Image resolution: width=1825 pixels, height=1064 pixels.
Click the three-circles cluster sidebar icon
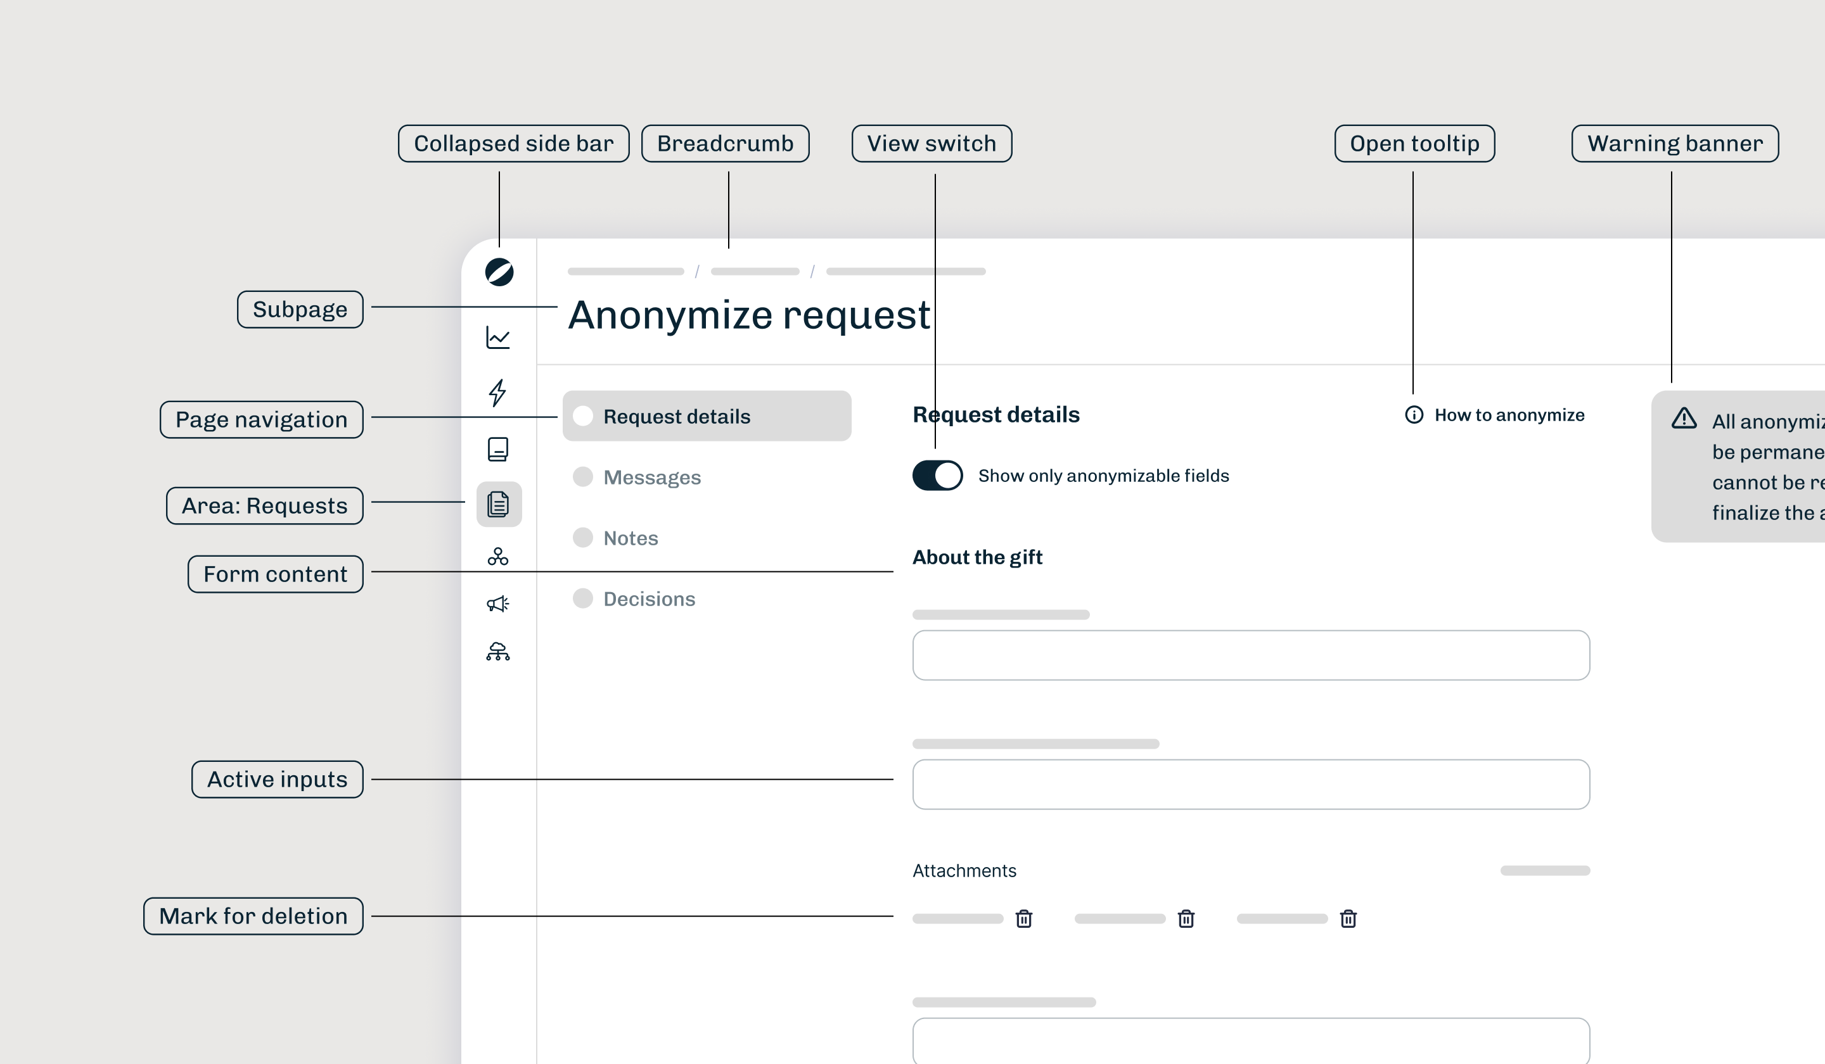click(x=498, y=556)
